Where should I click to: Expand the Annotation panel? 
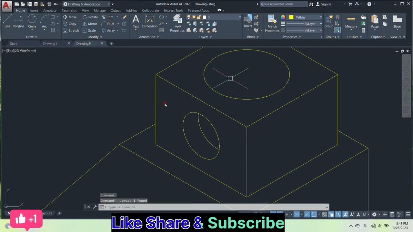[149, 37]
